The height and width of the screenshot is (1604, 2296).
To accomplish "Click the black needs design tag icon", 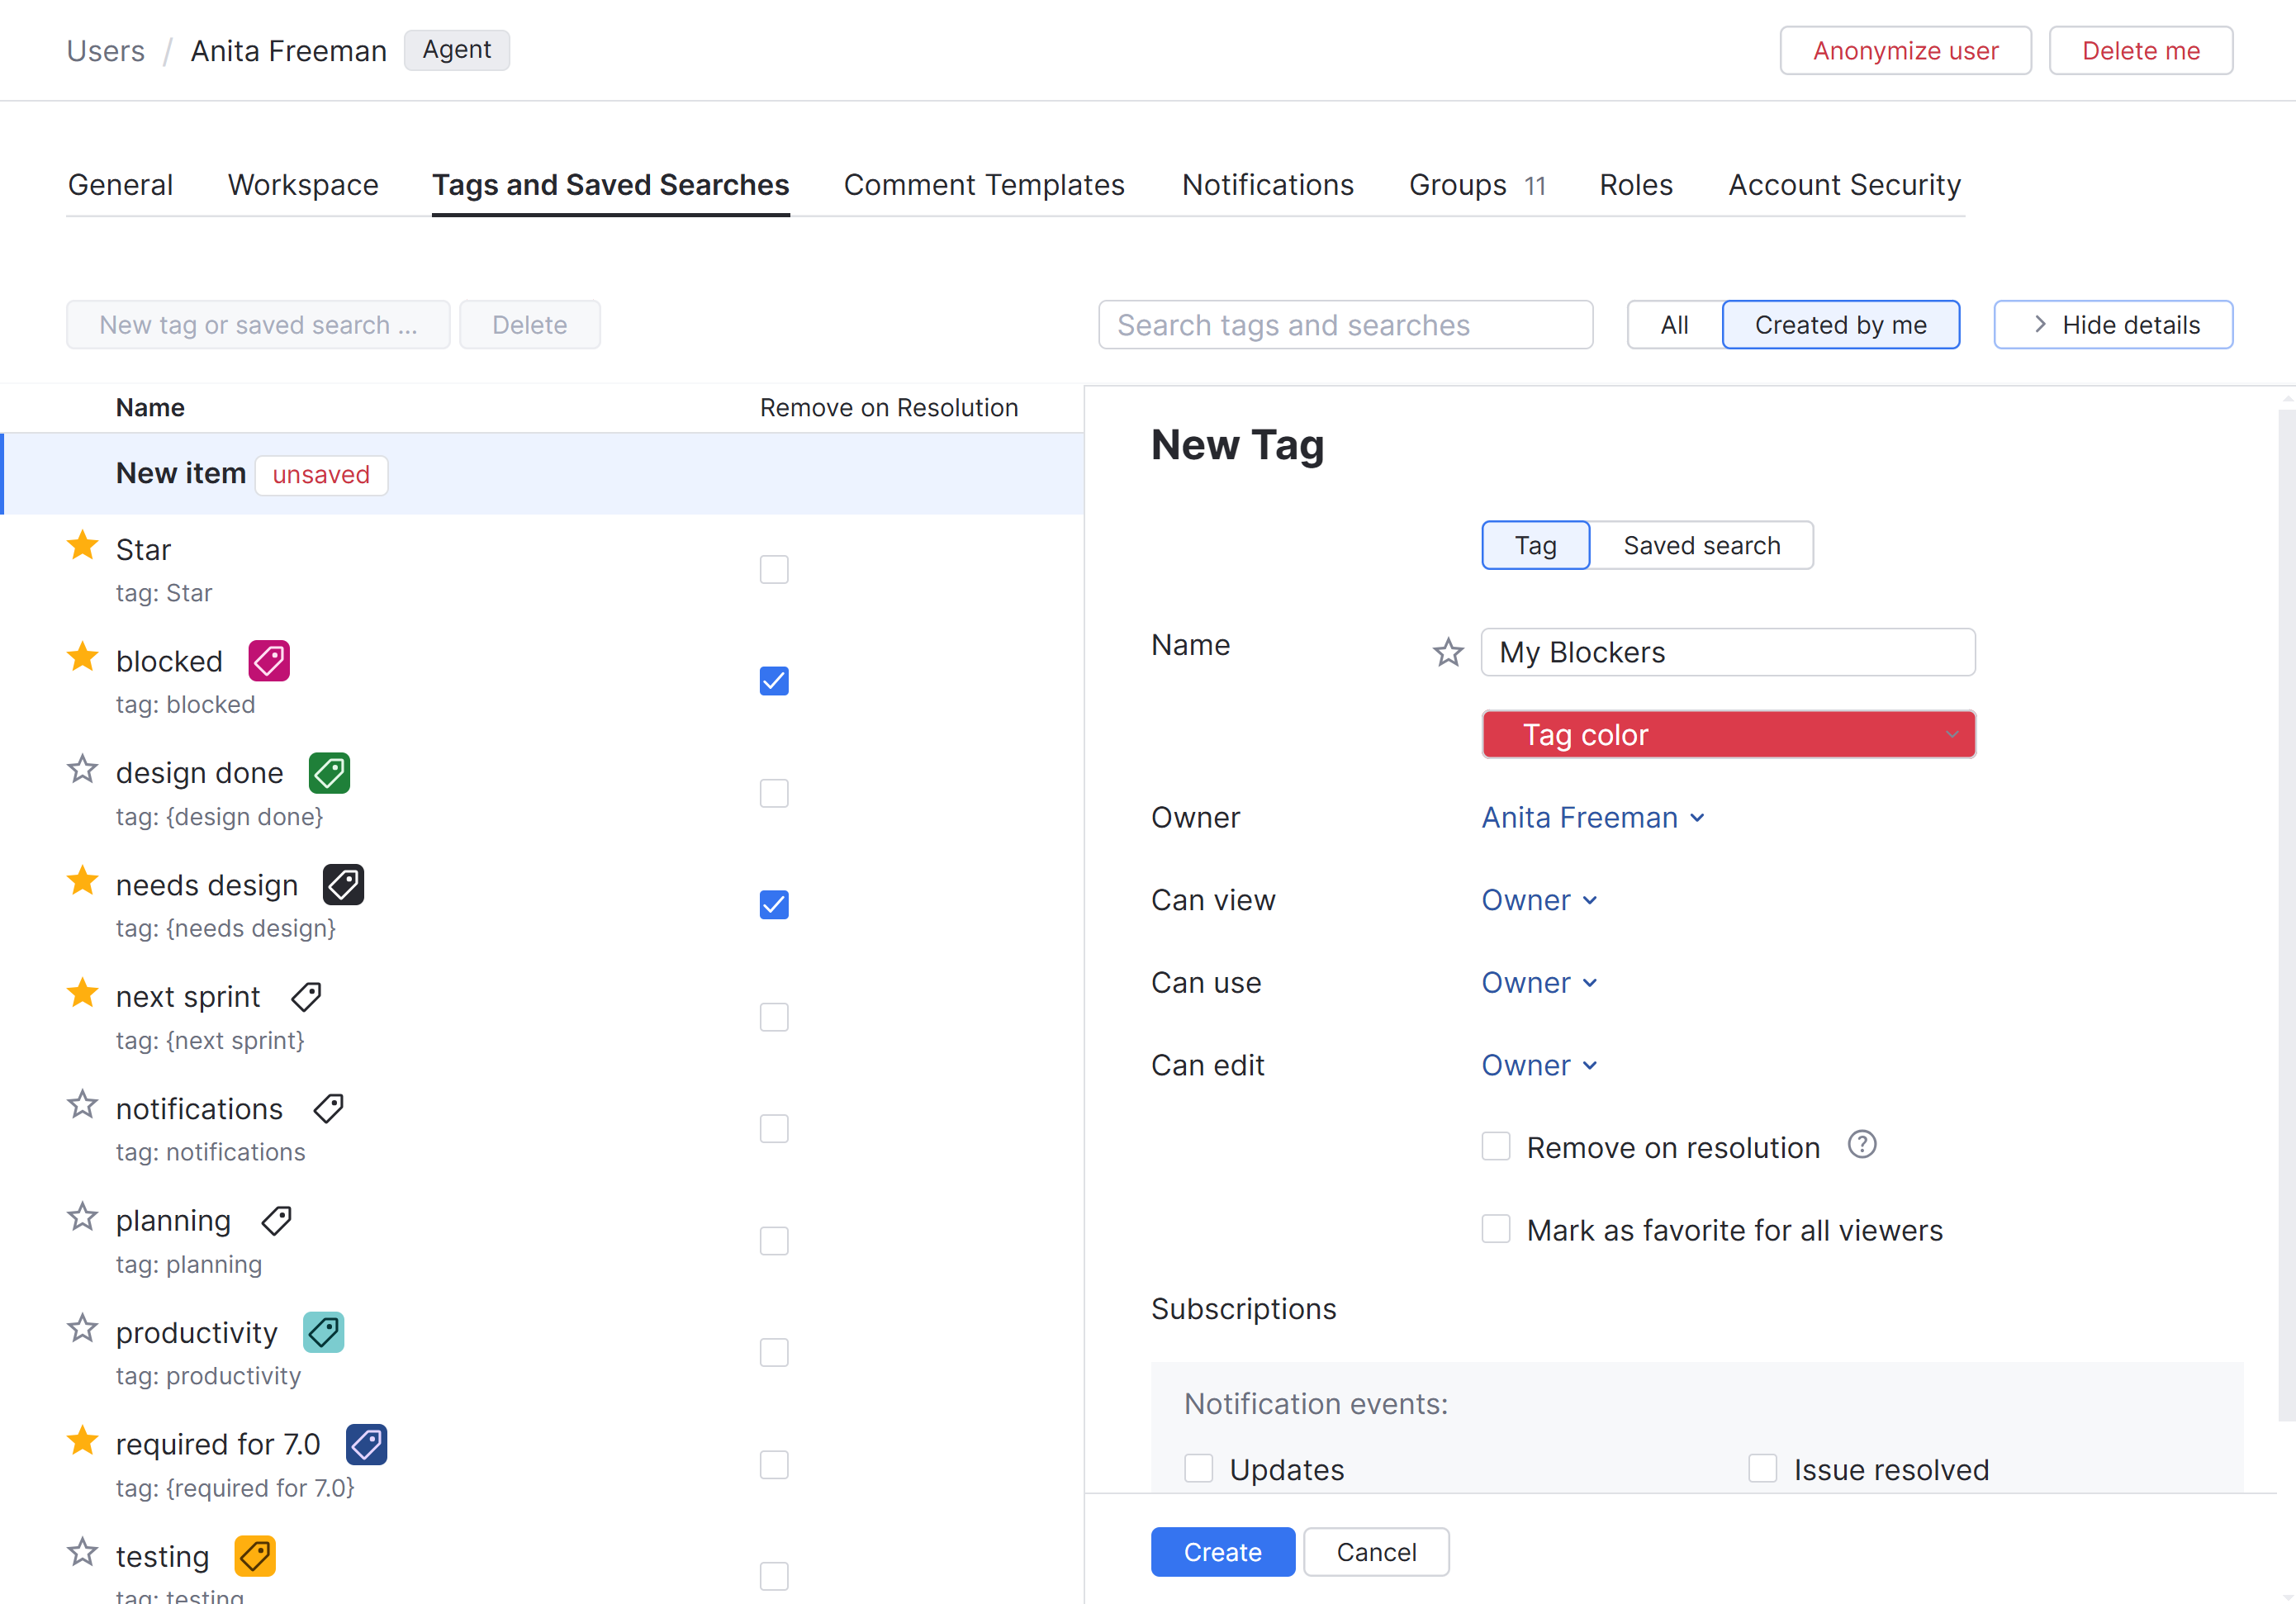I will pos(343,885).
